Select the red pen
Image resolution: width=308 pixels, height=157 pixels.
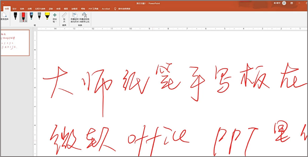coord(23,17)
